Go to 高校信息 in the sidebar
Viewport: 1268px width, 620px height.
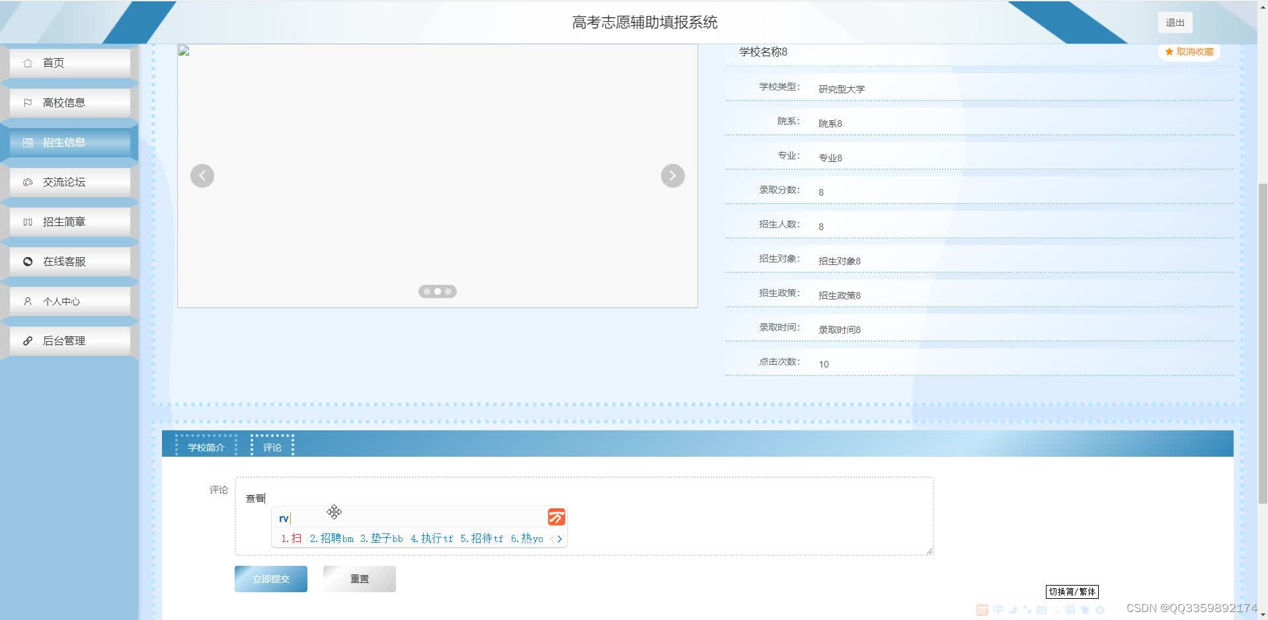click(69, 102)
